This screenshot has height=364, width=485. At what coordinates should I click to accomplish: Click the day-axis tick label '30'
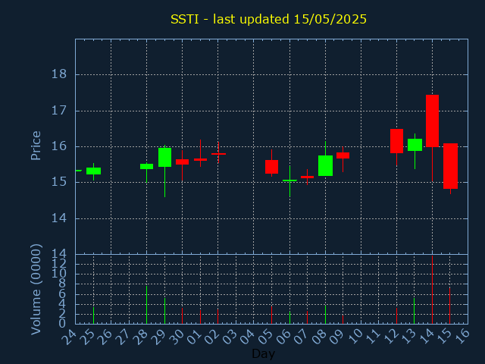(x=177, y=337)
